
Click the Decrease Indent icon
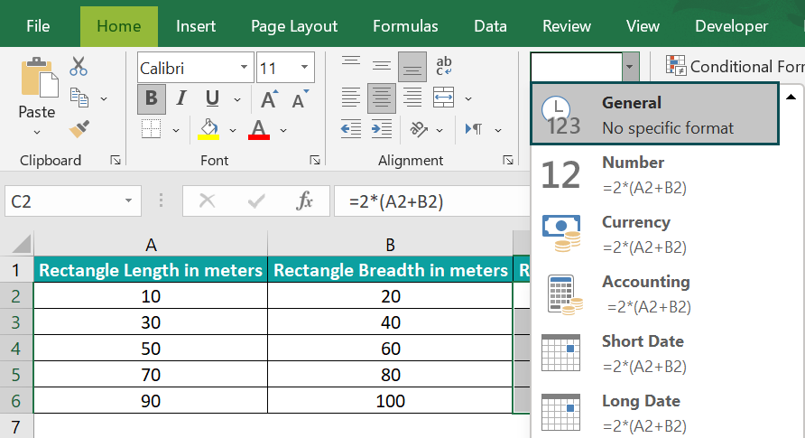tap(351, 129)
